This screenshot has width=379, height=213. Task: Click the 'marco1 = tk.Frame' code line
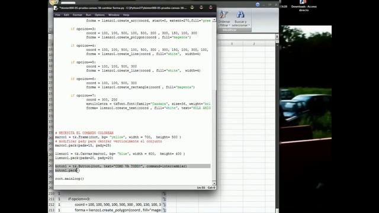tap(118, 137)
